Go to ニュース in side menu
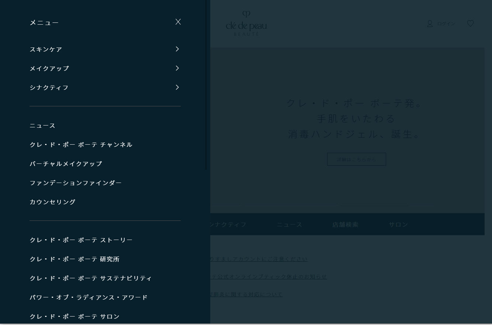The height and width of the screenshot is (325, 492). tap(42, 126)
